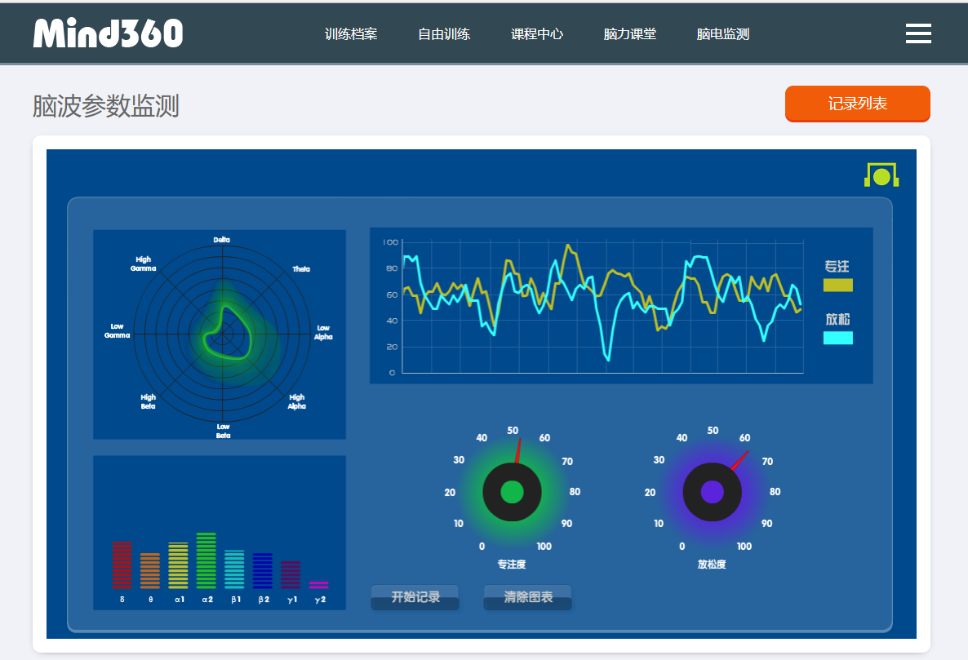Viewport: 968px width, 660px height.
Task: Open the hamburger menu icon
Action: point(918,33)
